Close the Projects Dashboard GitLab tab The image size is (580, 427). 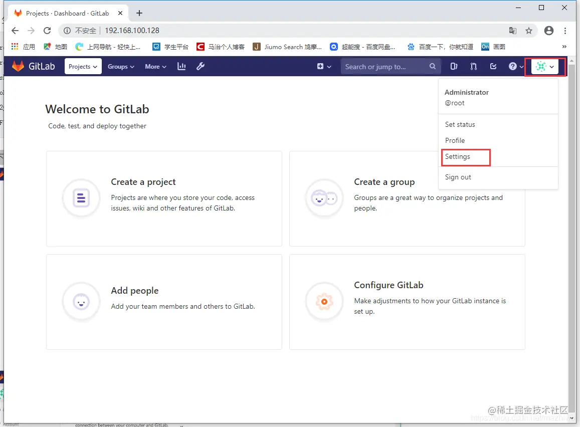click(120, 14)
